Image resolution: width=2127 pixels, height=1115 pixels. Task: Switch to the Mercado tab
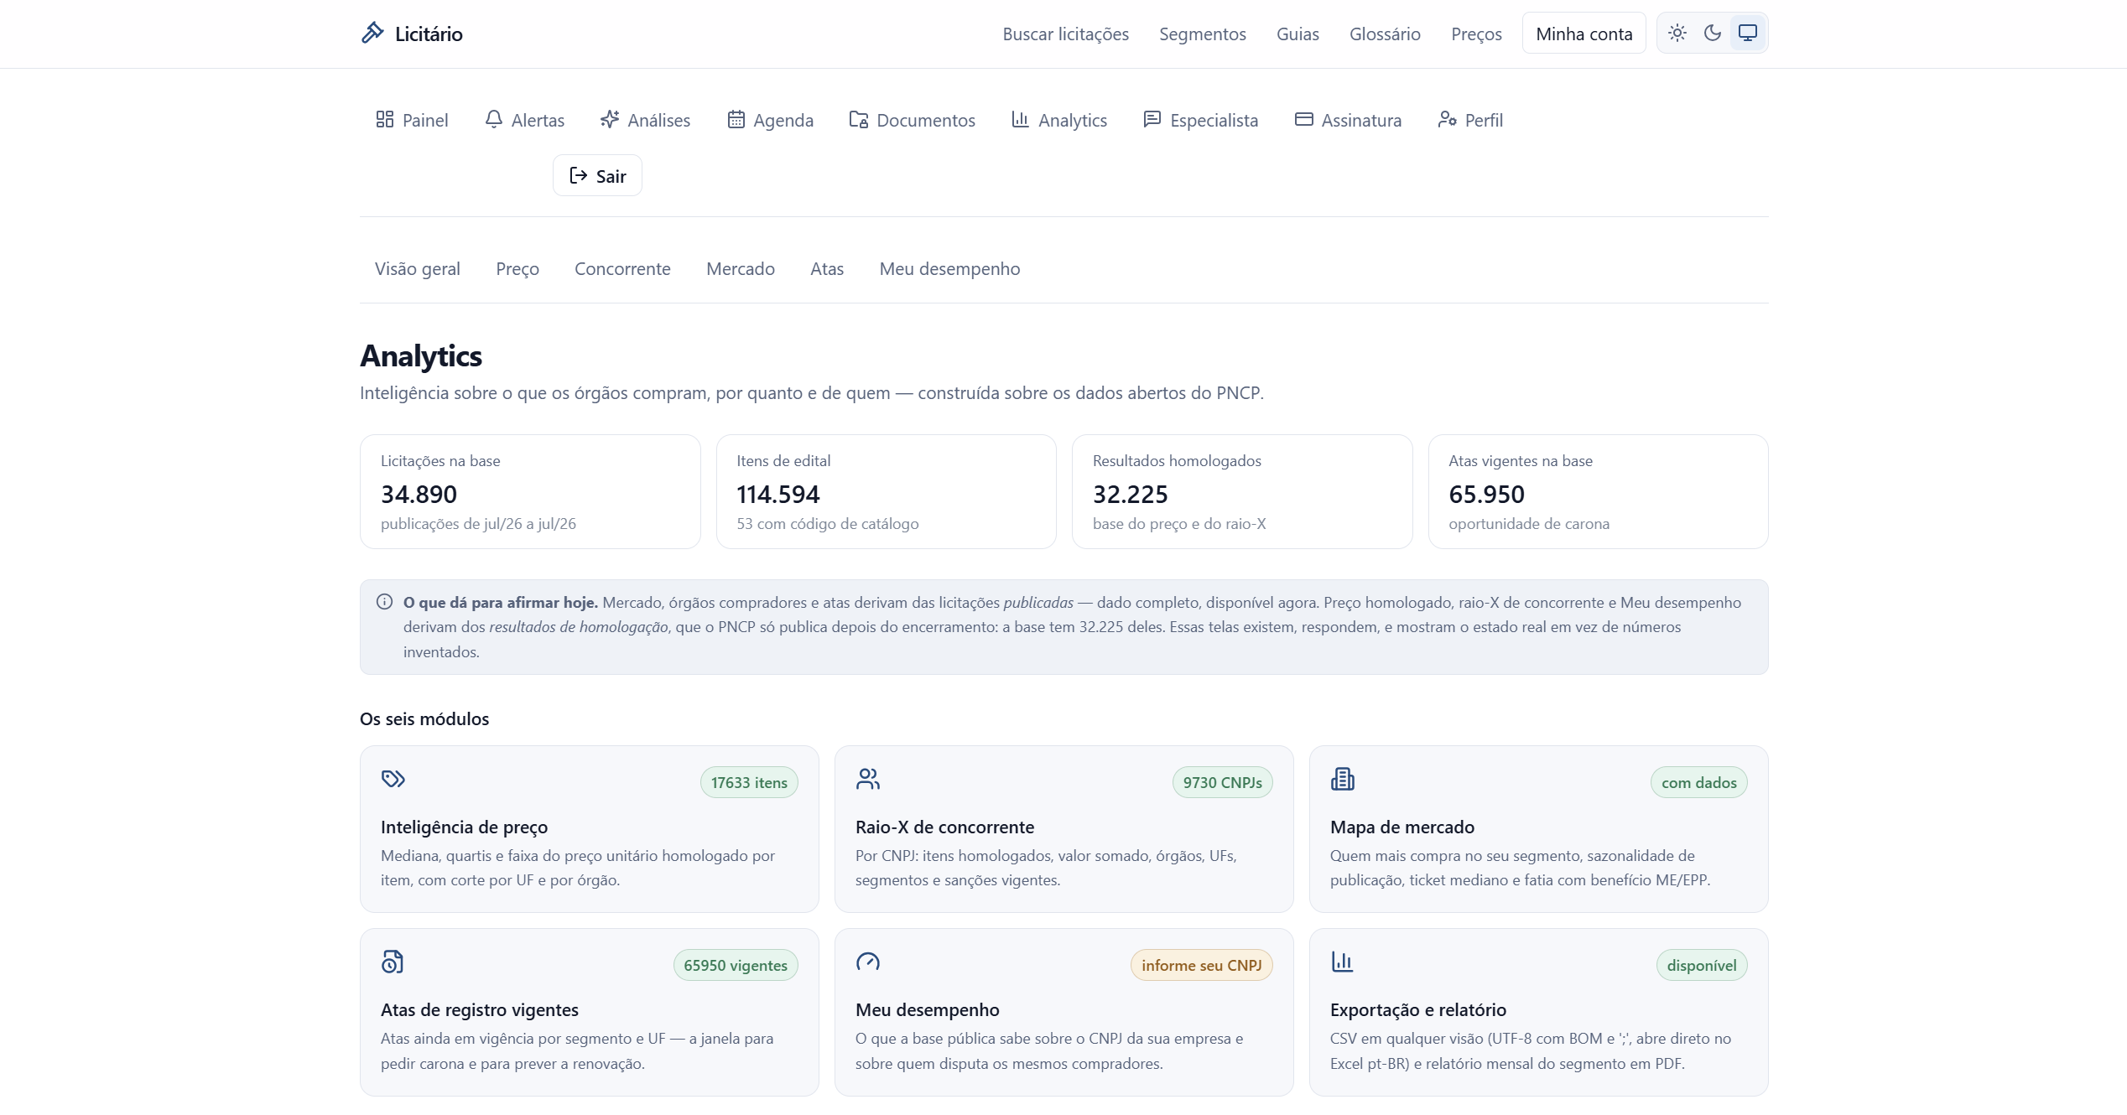coord(741,269)
